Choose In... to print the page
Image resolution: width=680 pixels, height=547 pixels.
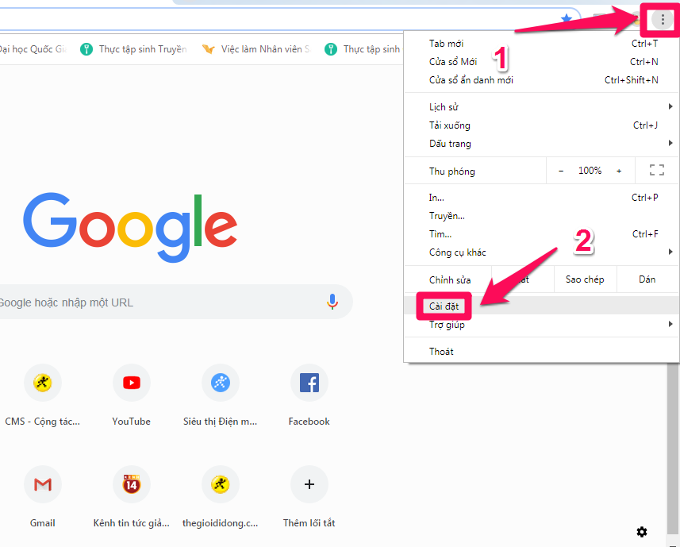point(542,198)
